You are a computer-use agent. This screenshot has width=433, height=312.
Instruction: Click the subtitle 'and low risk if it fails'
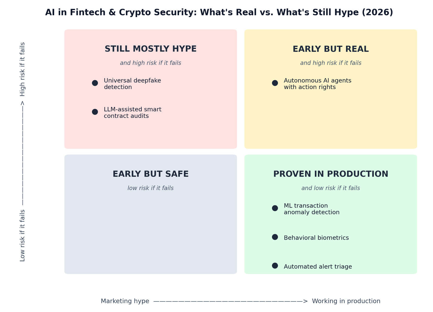[x=331, y=188]
